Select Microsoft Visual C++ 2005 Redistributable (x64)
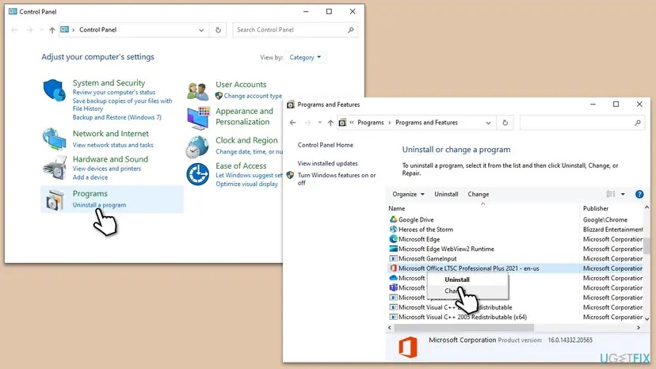 (x=463, y=317)
